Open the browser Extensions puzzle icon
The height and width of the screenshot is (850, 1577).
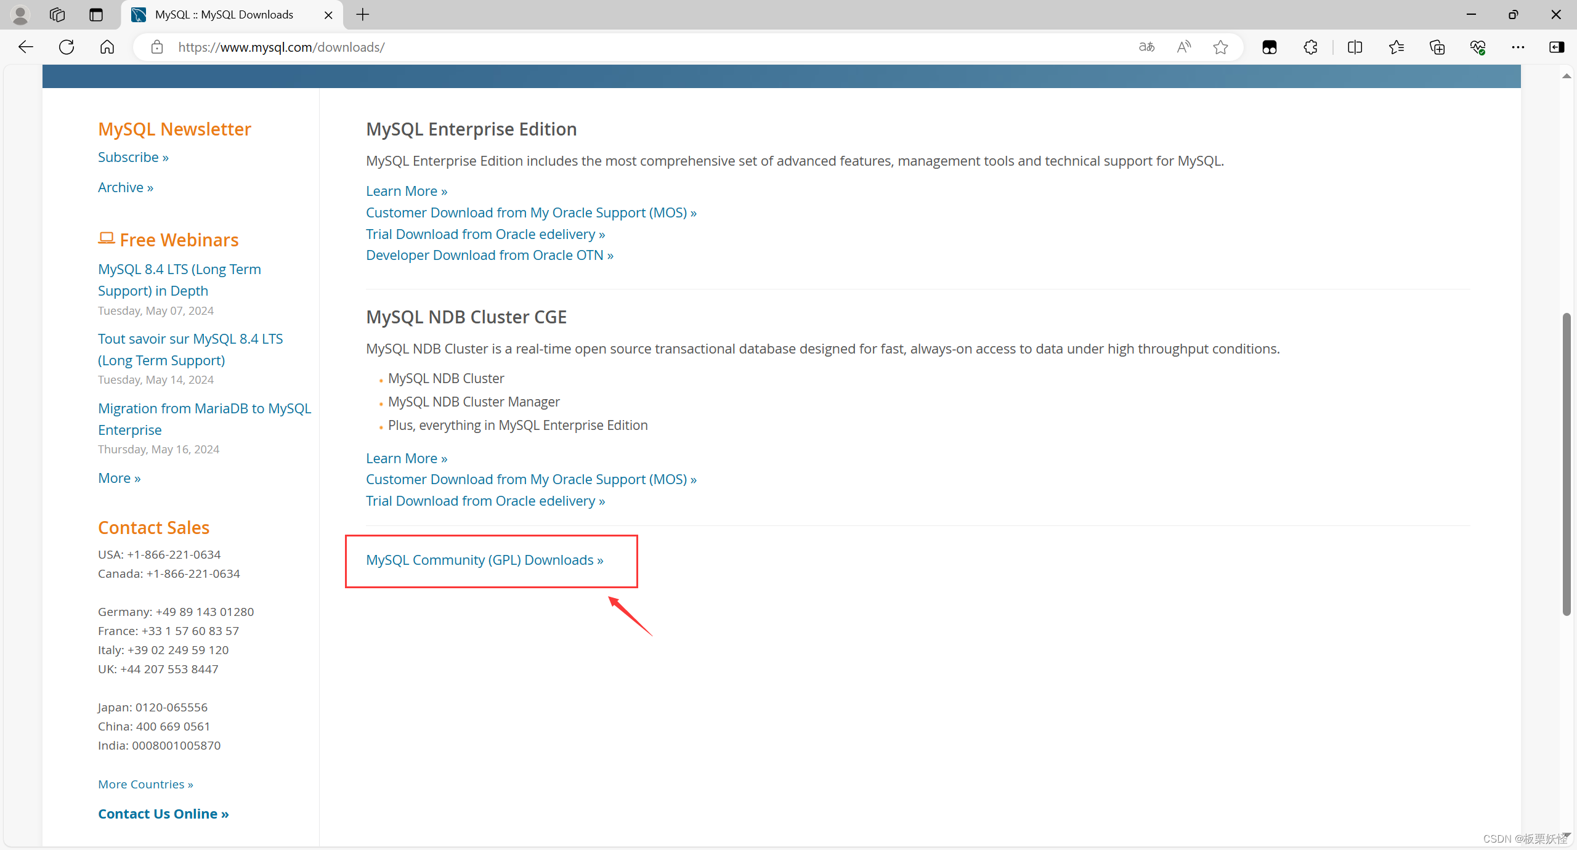point(1310,47)
